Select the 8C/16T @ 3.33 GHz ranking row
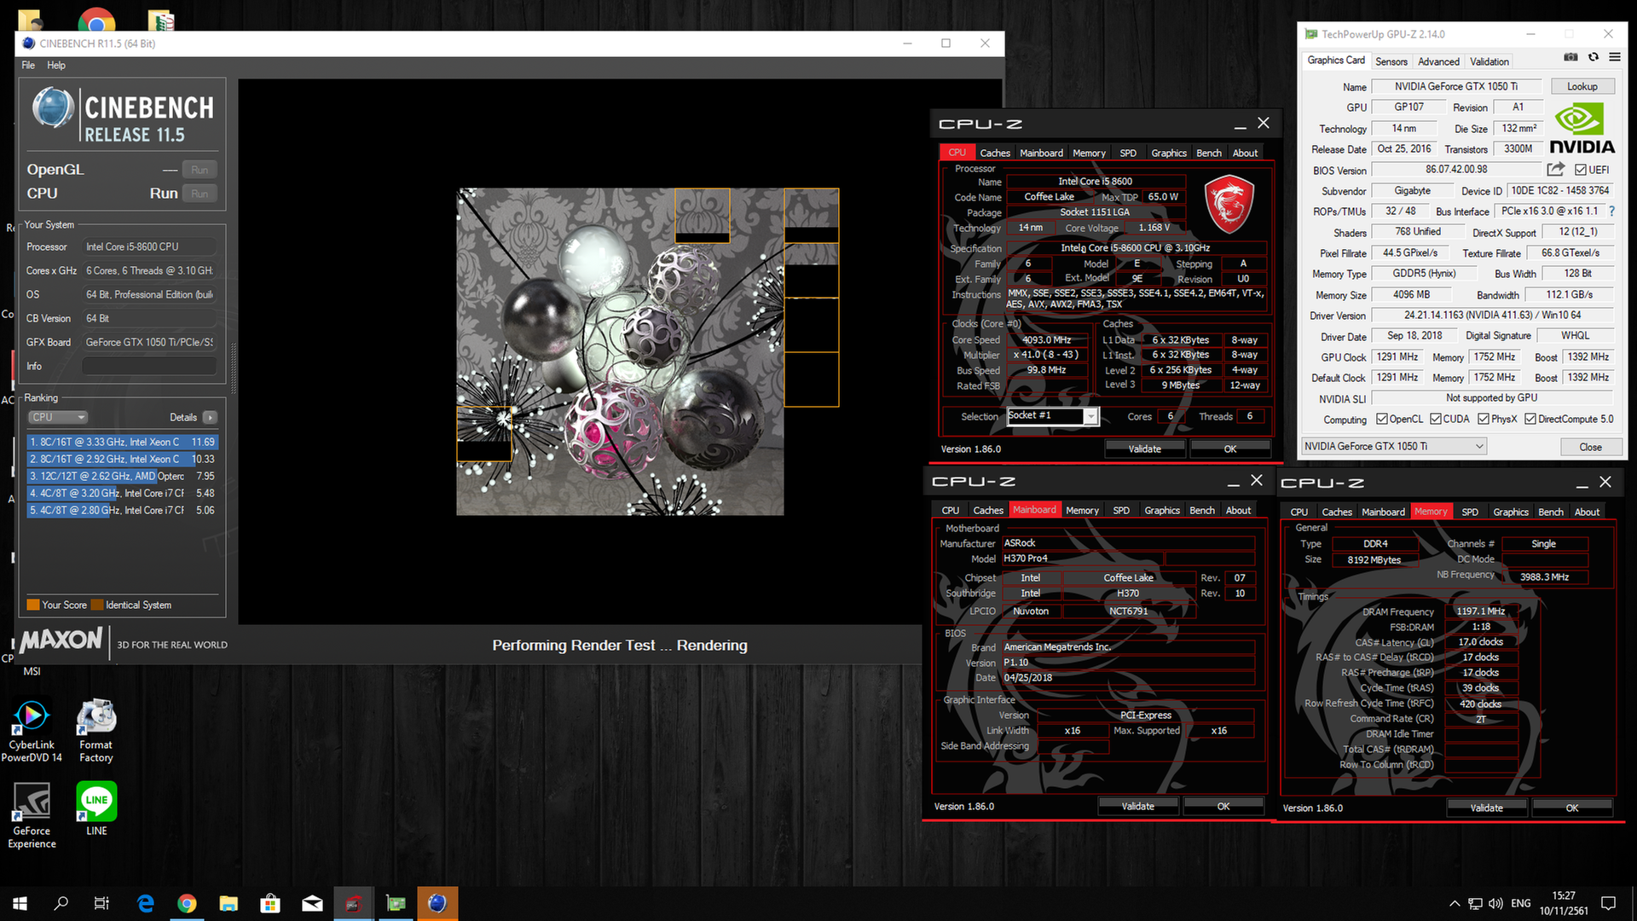The width and height of the screenshot is (1637, 921). pyautogui.click(x=122, y=442)
